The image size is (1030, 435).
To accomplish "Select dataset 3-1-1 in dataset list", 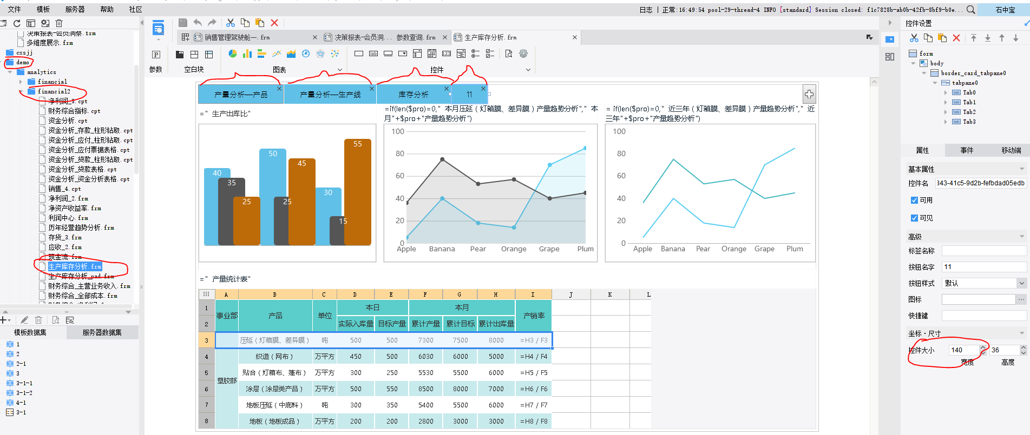I will pos(24,383).
